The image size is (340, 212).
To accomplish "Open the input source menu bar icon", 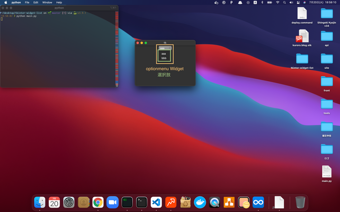I will 255,2.
